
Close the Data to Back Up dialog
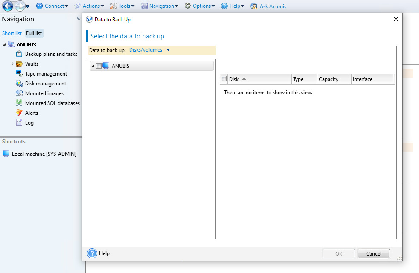coord(396,19)
